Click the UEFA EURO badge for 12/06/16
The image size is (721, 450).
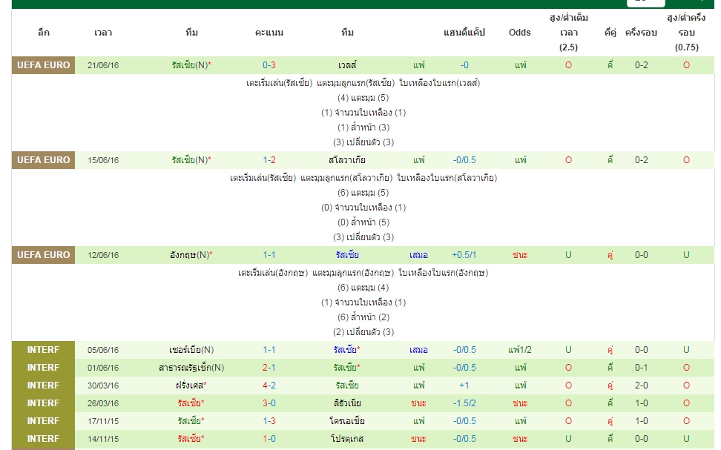click(43, 254)
